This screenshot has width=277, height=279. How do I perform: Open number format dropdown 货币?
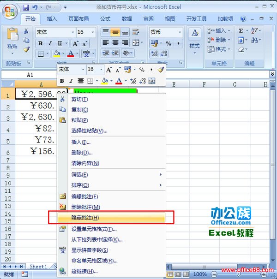[180, 32]
